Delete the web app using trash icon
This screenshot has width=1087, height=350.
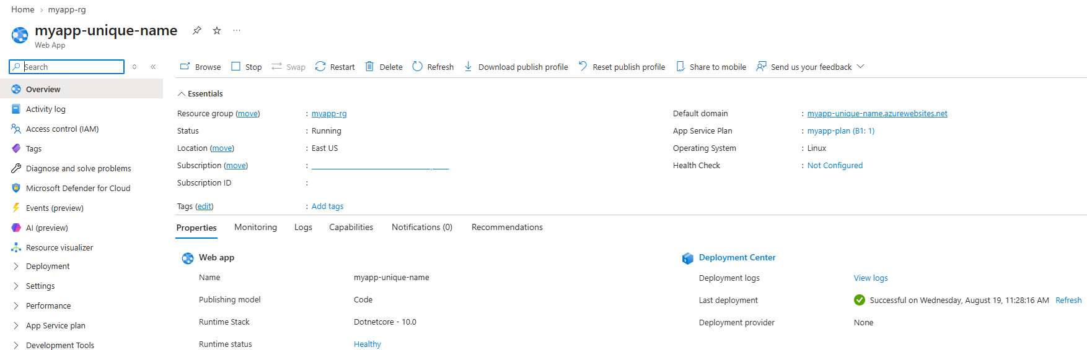(x=369, y=66)
